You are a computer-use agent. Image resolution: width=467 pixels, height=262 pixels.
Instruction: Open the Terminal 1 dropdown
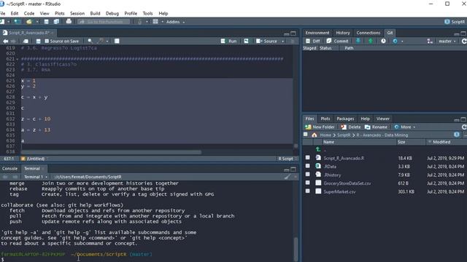point(36,177)
